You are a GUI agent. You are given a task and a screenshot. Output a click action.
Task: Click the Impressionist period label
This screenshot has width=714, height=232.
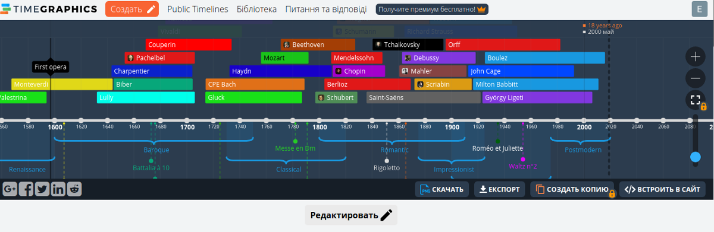pyautogui.click(x=454, y=169)
